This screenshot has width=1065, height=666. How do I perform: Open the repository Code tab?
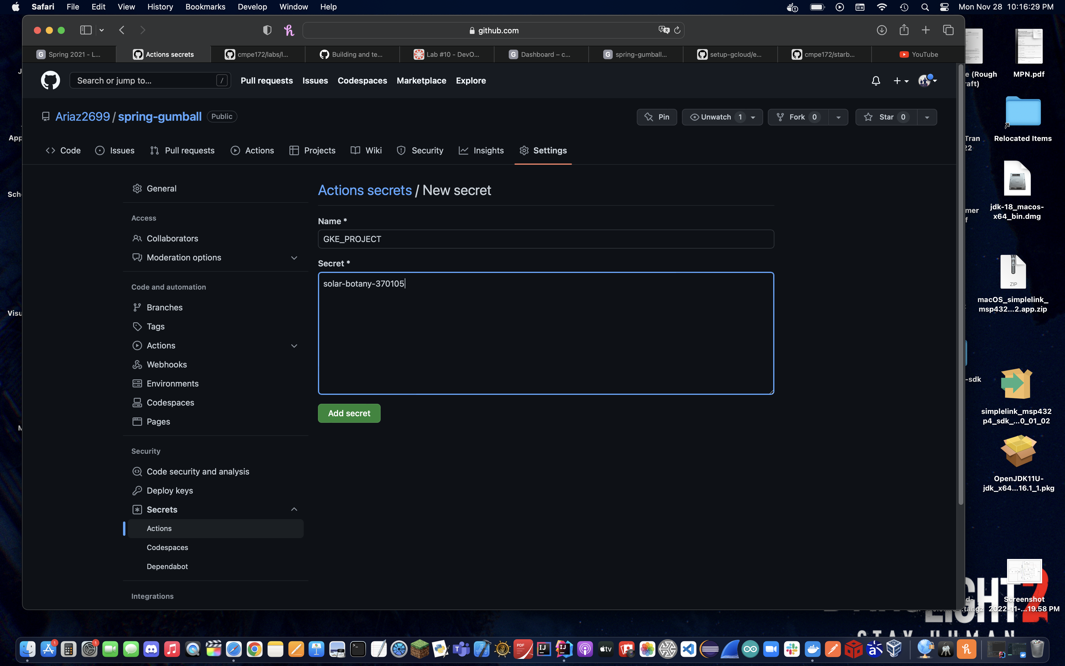[63, 151]
